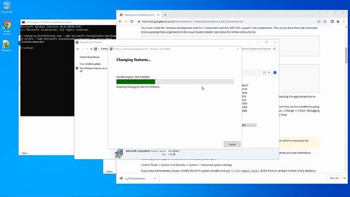This screenshot has width=350, height=197.
Task: Focus the Chrome address bar
Action: [225, 21]
